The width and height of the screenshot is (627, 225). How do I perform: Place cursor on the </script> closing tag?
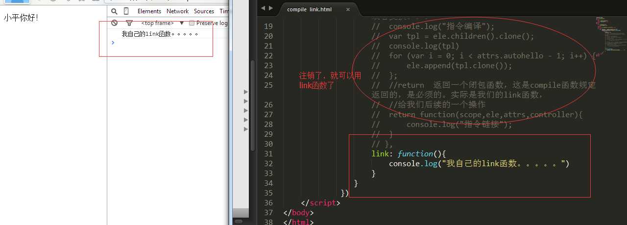pyautogui.click(x=320, y=202)
